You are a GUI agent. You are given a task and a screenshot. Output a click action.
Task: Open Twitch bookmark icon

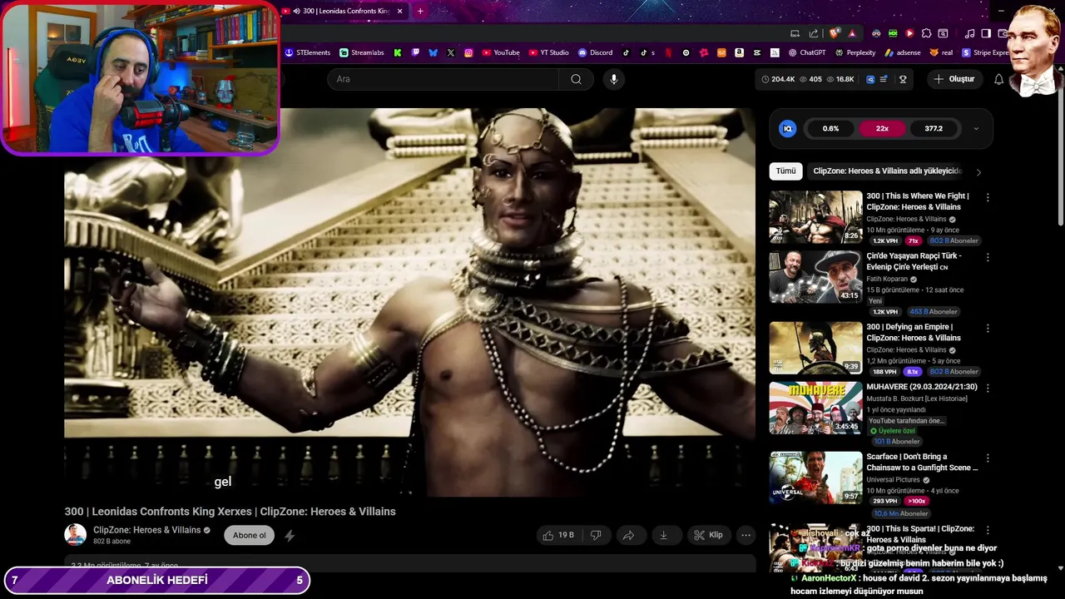coord(415,52)
